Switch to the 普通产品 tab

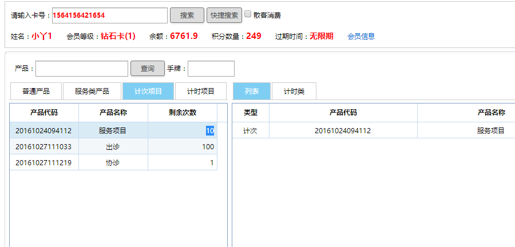click(x=35, y=91)
